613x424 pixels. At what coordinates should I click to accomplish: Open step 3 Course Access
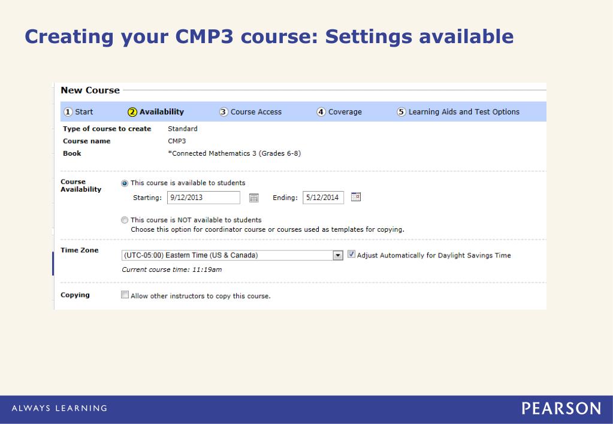250,112
